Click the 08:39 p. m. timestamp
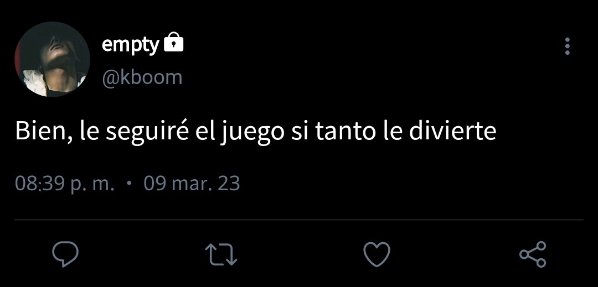 point(65,184)
